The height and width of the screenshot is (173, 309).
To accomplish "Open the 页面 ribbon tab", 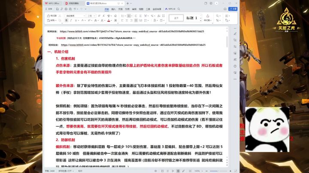I will [121, 9].
